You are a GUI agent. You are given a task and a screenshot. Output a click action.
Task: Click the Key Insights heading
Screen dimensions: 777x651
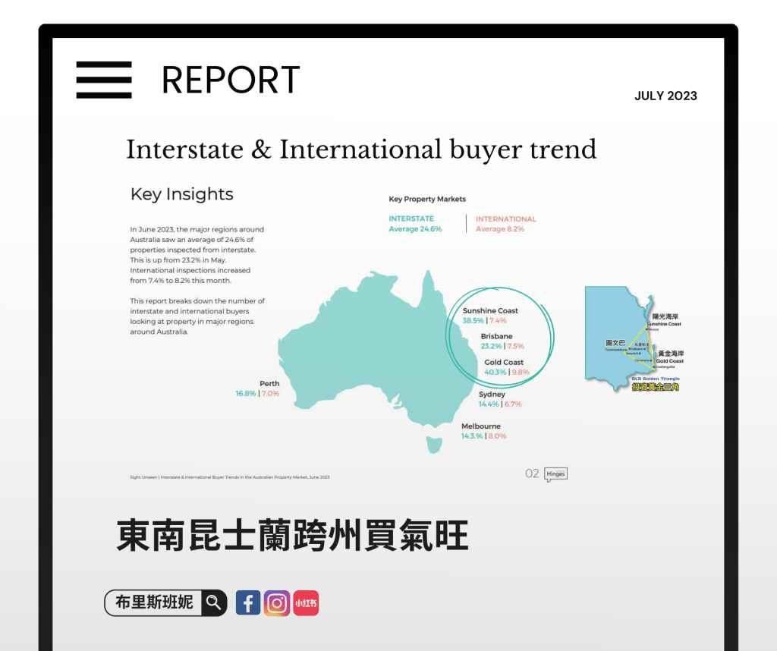[x=182, y=194]
